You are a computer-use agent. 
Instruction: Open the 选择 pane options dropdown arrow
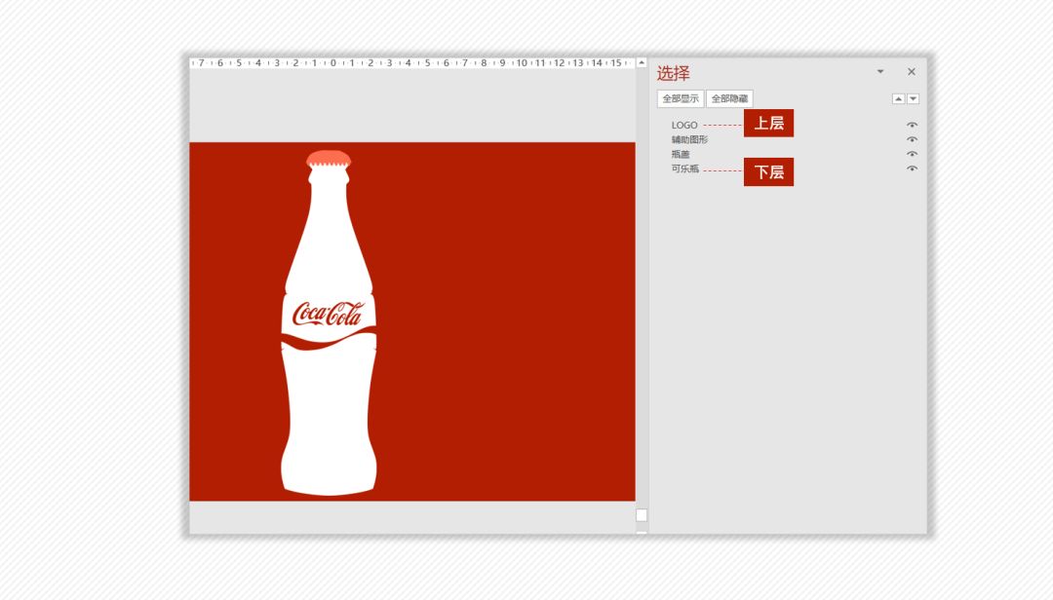[879, 71]
